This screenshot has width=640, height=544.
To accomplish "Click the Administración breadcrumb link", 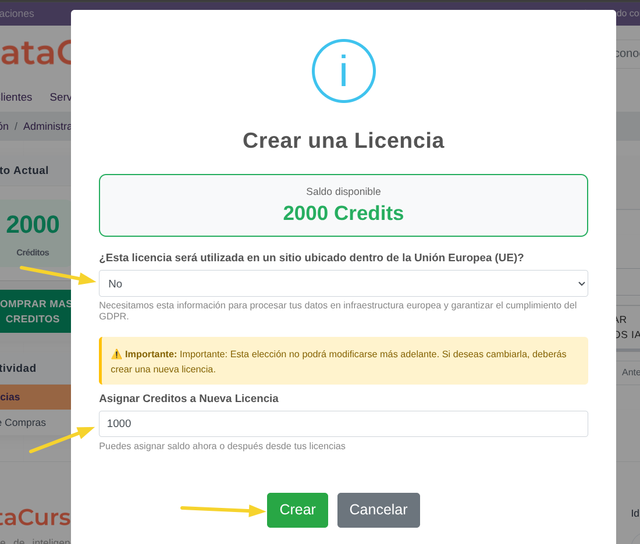I will 47,126.
